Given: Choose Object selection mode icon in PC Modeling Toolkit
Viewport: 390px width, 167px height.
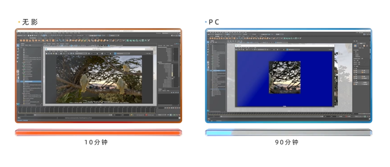Looking at the screenshot, I should click(x=355, y=46).
